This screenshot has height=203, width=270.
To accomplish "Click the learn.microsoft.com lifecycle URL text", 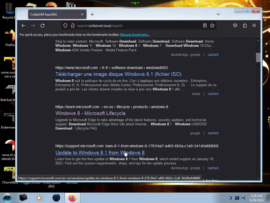I will point(112,107).
